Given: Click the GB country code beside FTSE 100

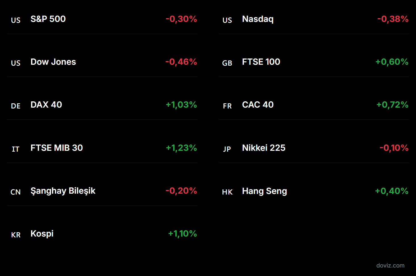Looking at the screenshot, I should point(227,63).
